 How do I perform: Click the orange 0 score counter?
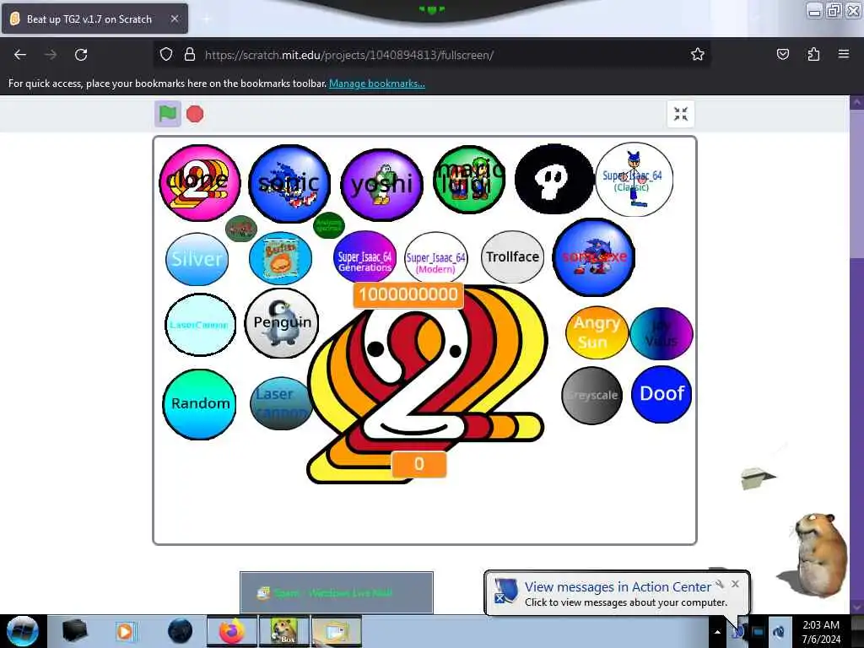tap(418, 464)
